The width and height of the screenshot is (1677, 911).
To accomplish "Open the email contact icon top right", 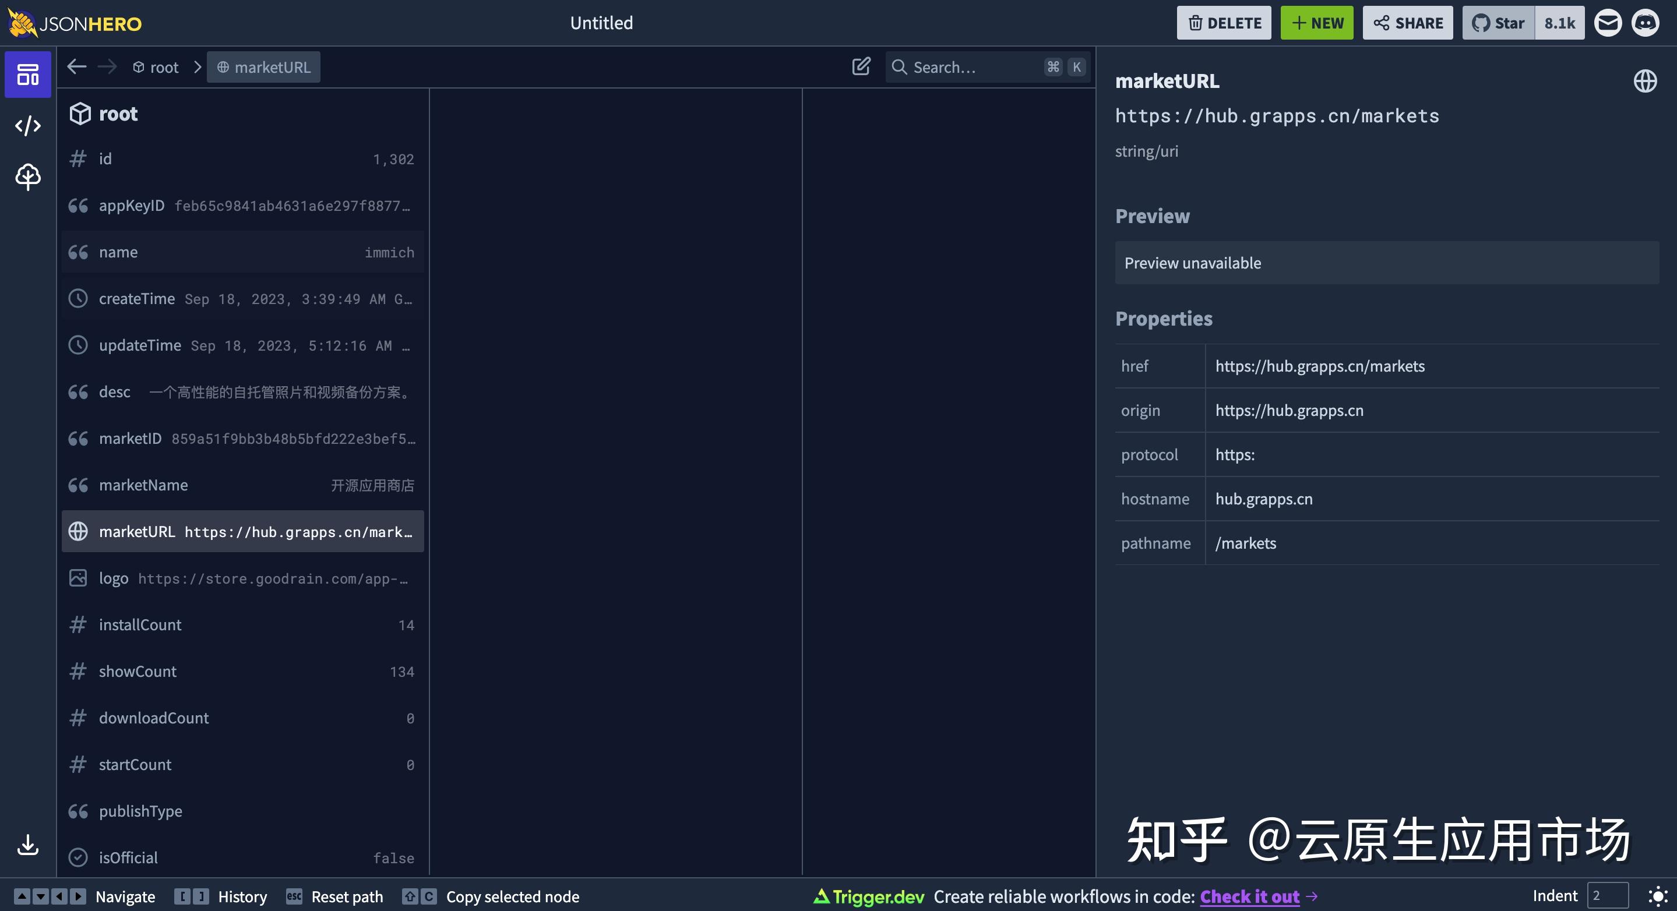I will point(1609,22).
